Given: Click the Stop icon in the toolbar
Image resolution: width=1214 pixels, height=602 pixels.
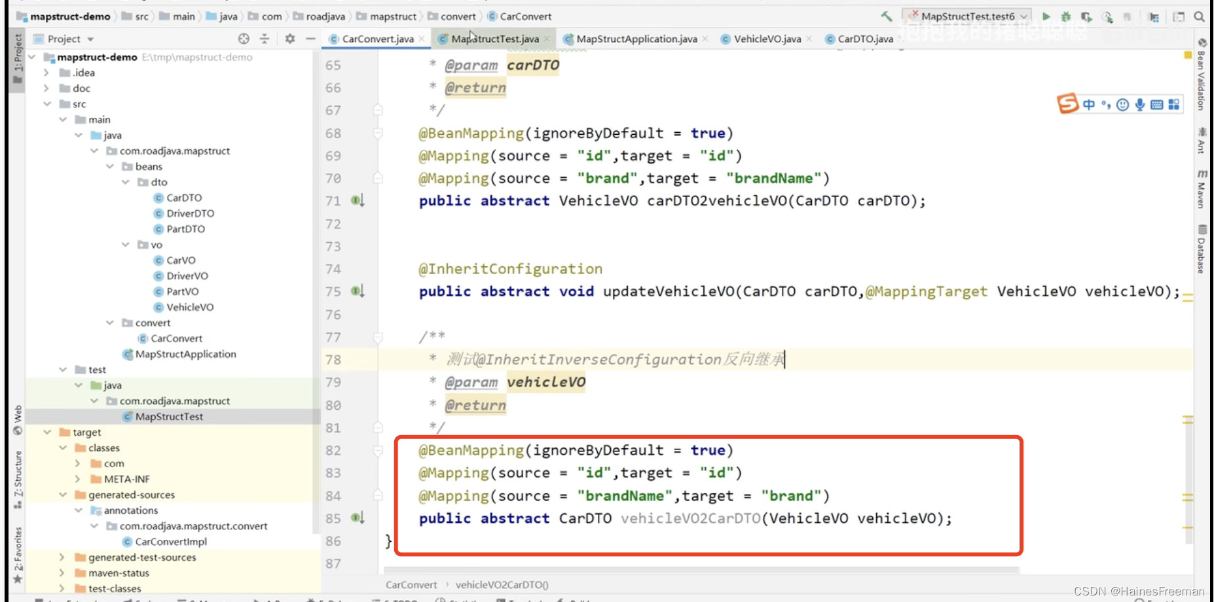Looking at the screenshot, I should [x=1127, y=16].
